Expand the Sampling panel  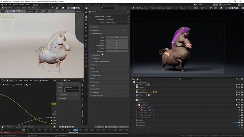click(x=109, y=27)
